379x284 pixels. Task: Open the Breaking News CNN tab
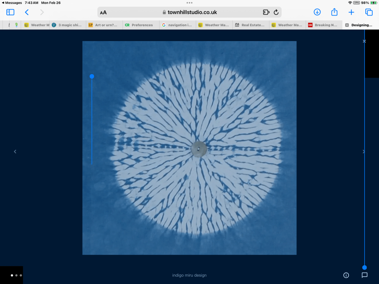pos(323,25)
